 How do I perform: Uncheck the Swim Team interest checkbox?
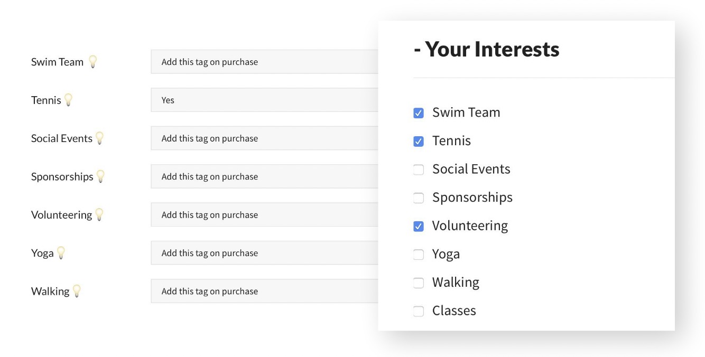[419, 113]
